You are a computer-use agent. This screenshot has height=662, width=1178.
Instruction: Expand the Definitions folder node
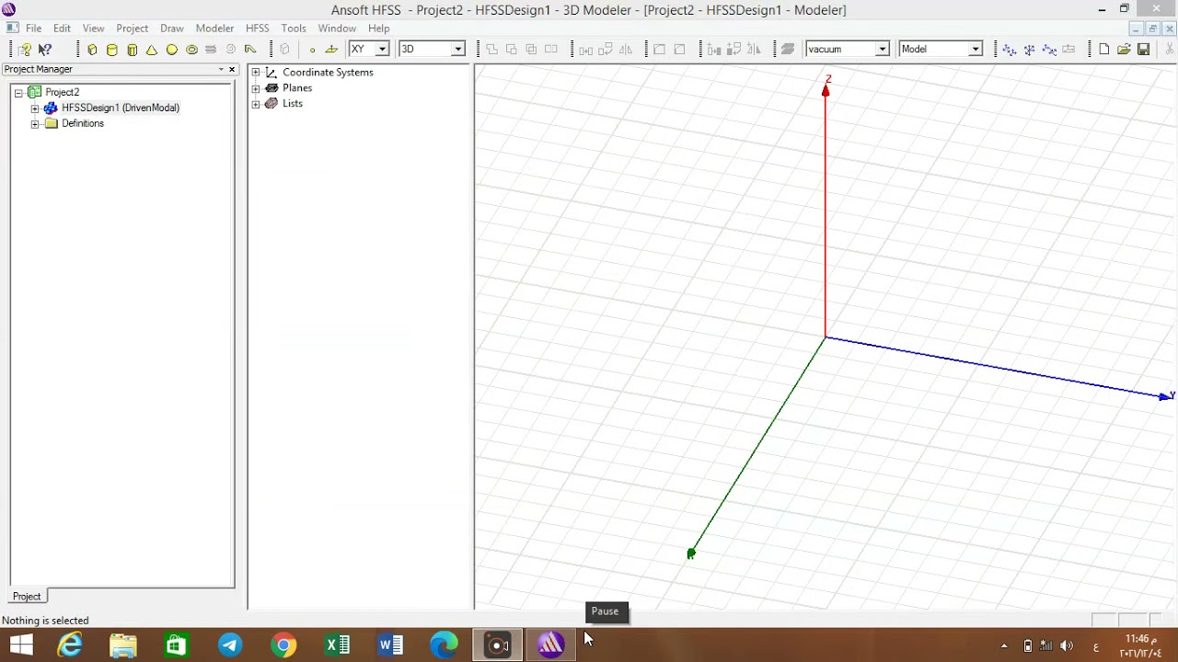pyautogui.click(x=35, y=124)
